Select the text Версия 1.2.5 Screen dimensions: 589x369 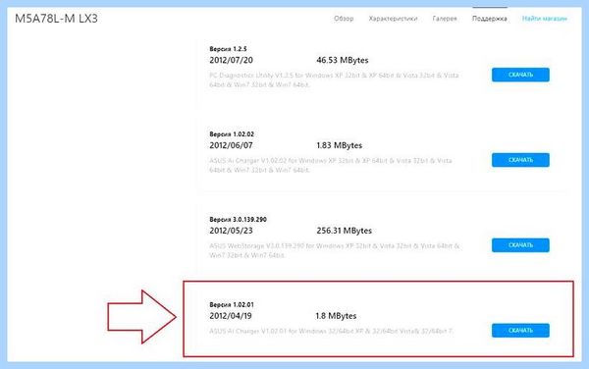[228, 49]
